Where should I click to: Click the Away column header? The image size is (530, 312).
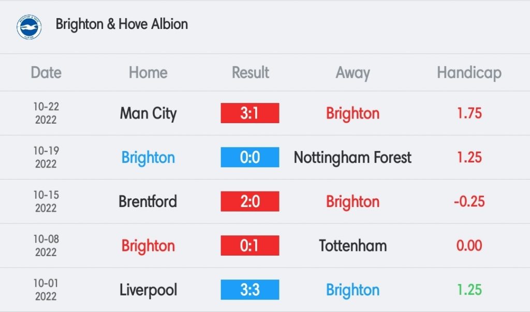pos(352,73)
